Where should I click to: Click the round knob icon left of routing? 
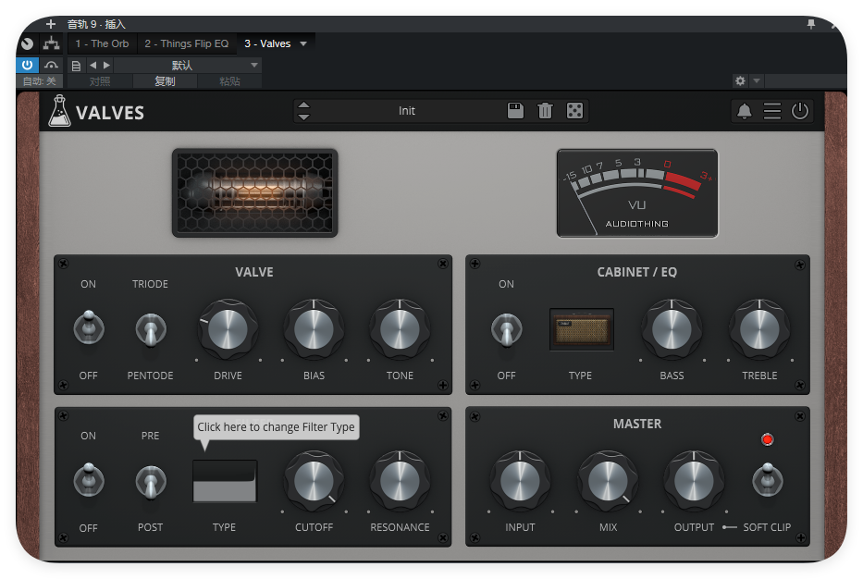tap(27, 43)
